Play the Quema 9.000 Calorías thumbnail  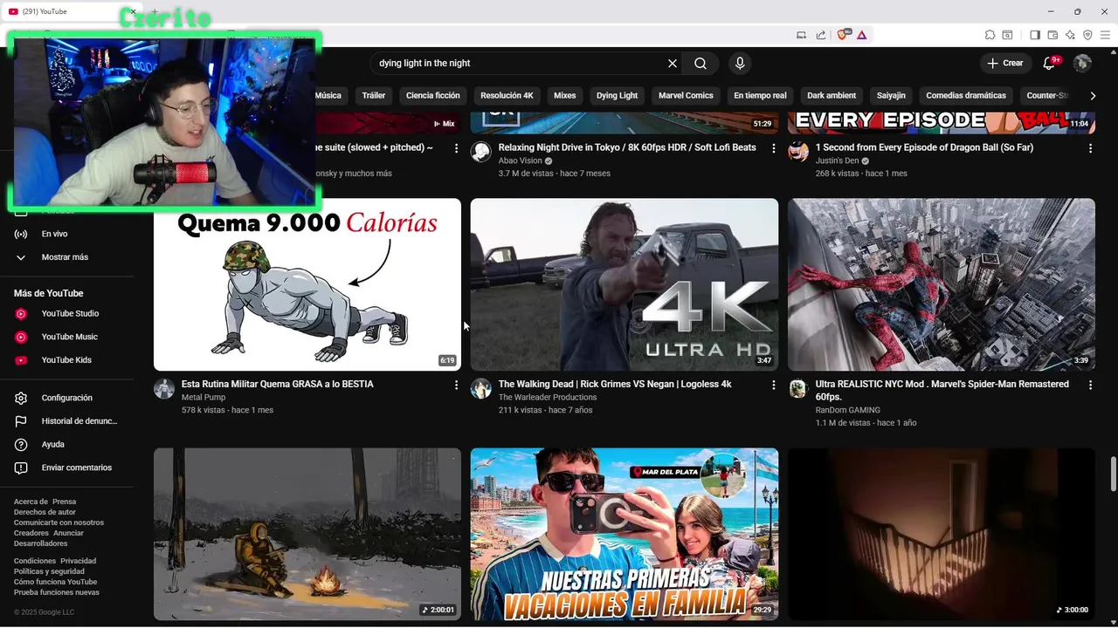pos(307,284)
